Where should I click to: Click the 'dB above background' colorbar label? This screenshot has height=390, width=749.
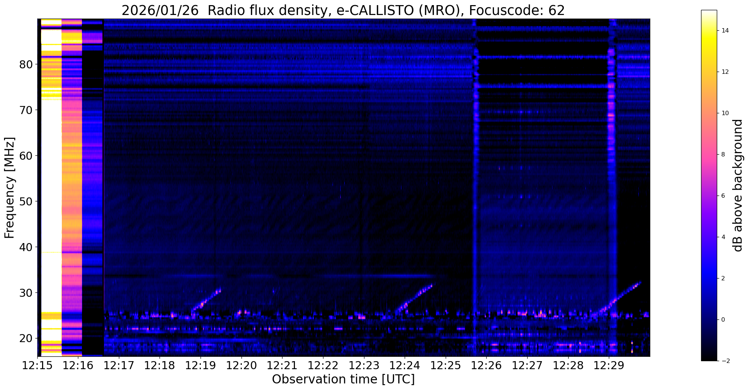(x=738, y=185)
